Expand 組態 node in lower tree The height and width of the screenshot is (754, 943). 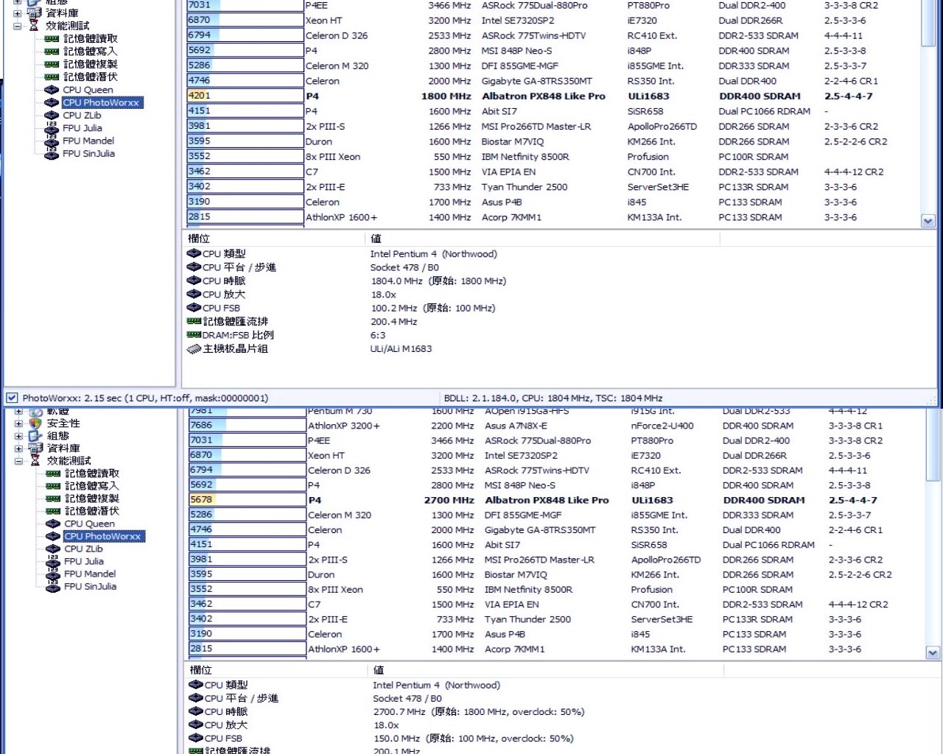[x=19, y=436]
